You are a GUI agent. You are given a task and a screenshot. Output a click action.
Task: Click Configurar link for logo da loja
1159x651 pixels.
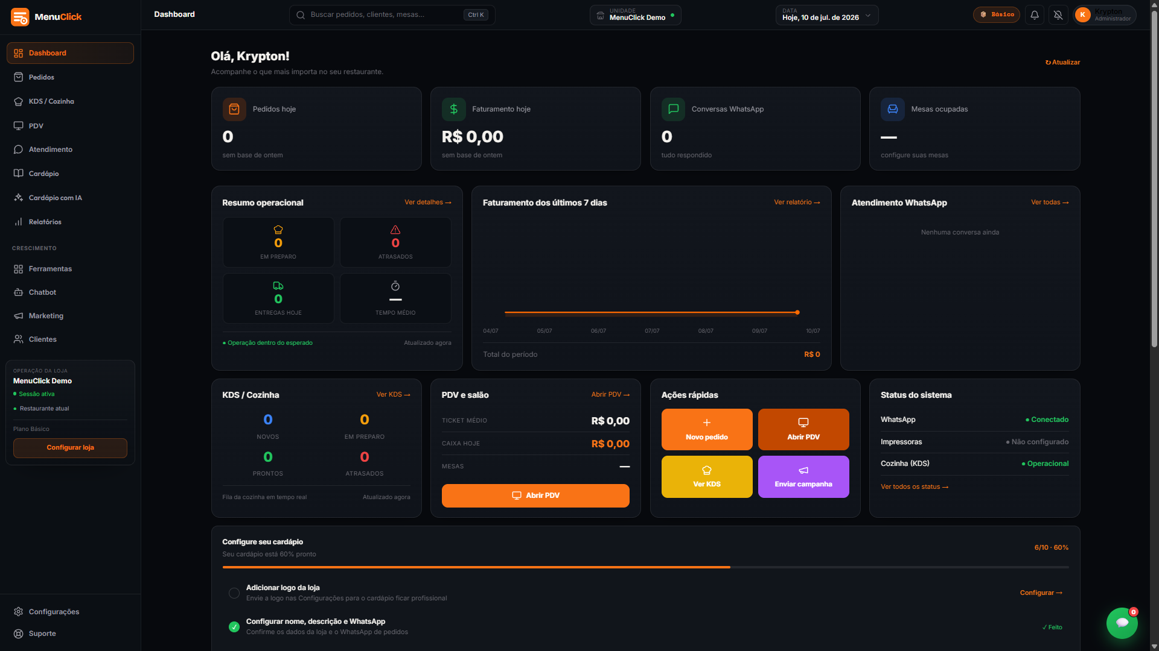(x=1041, y=593)
